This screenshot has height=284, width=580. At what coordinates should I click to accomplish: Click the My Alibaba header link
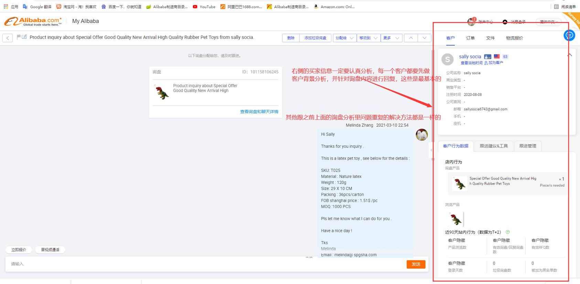pyautogui.click(x=85, y=21)
